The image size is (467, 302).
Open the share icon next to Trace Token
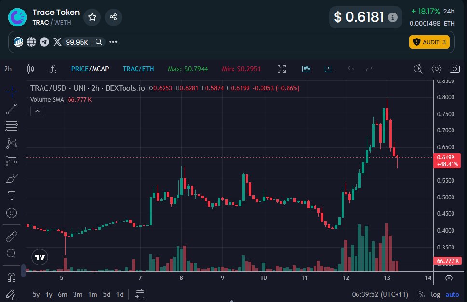tap(113, 17)
